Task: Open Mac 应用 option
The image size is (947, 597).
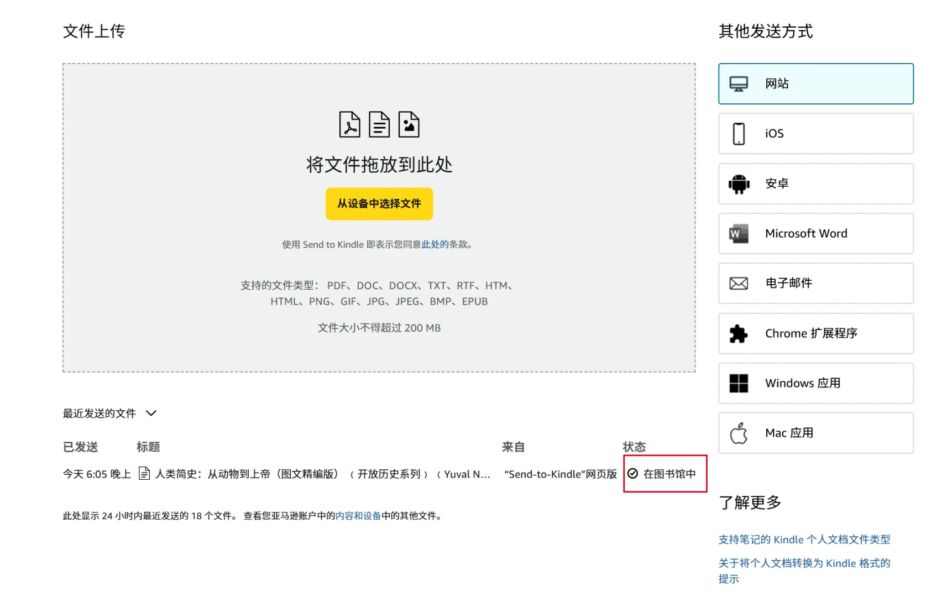Action: click(x=815, y=433)
